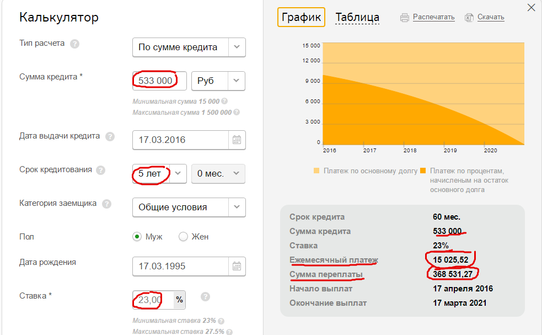Open the 0 мес. months dropdown

(x=236, y=173)
